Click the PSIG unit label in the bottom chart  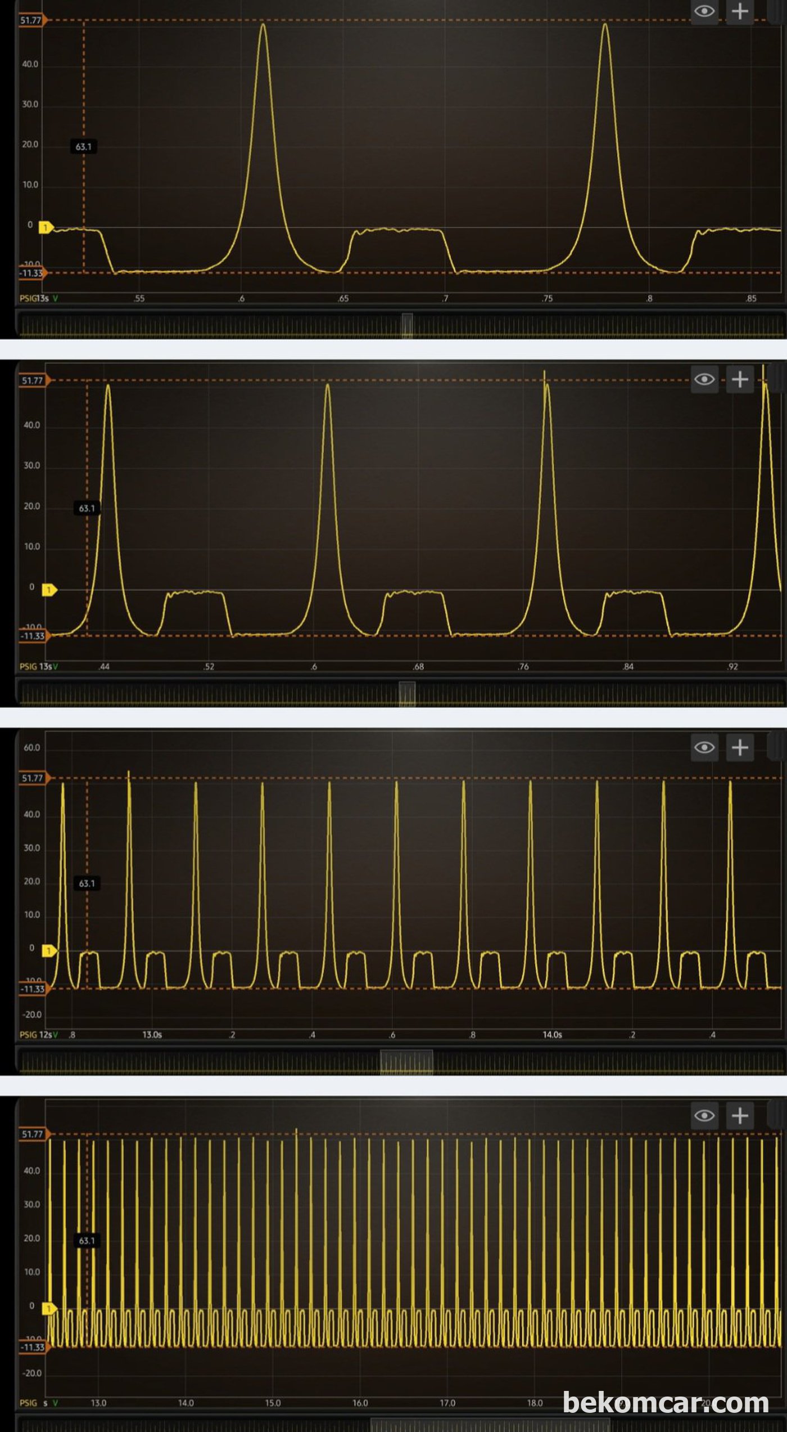[x=28, y=1403]
